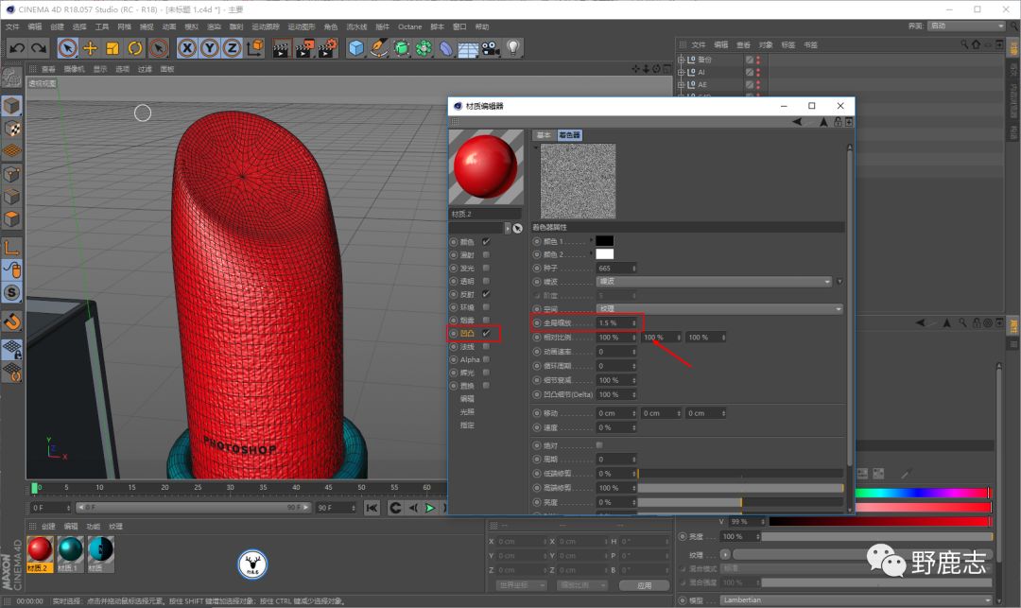
Task: Open the 噪波 type dropdown
Action: 714,282
